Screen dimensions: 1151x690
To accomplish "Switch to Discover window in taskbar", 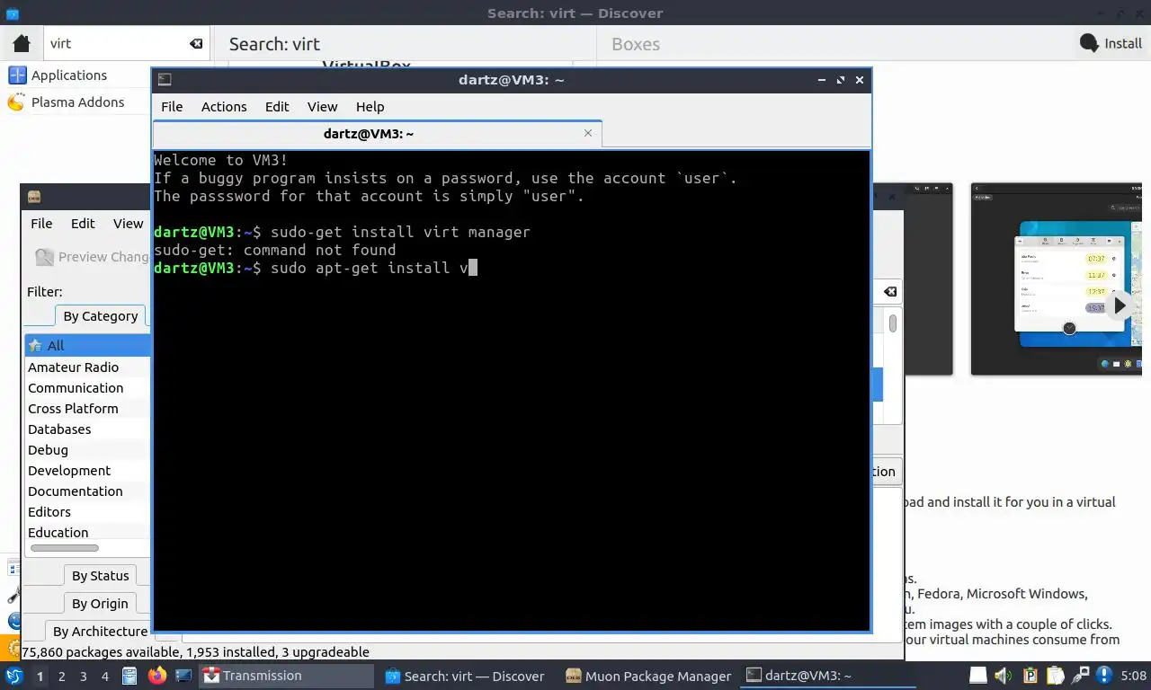I will 468,676.
